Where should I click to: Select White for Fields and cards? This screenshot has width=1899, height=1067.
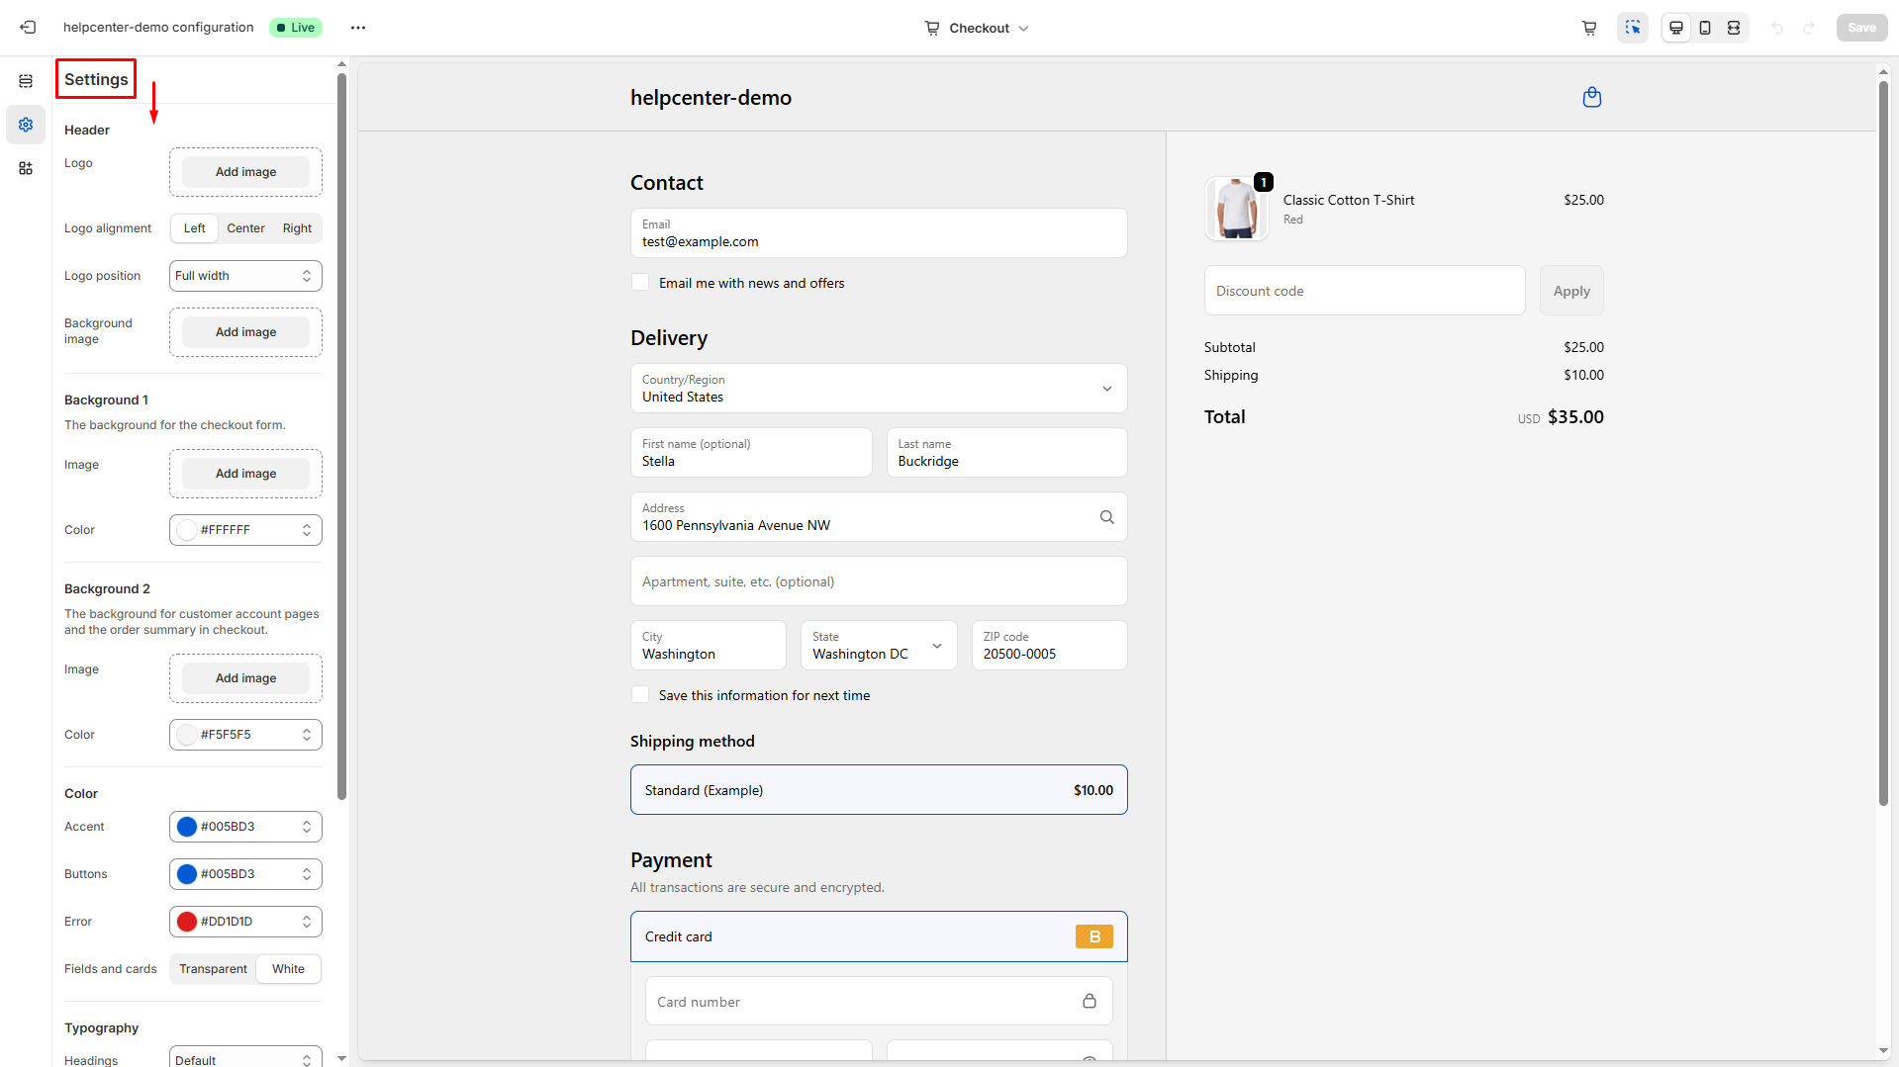tap(288, 969)
